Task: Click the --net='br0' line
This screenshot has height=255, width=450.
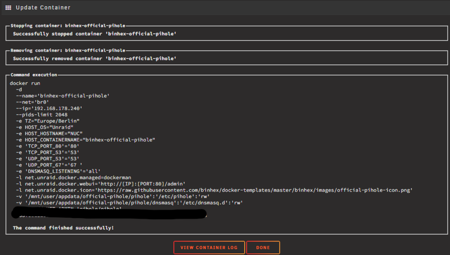Action: coord(32,102)
